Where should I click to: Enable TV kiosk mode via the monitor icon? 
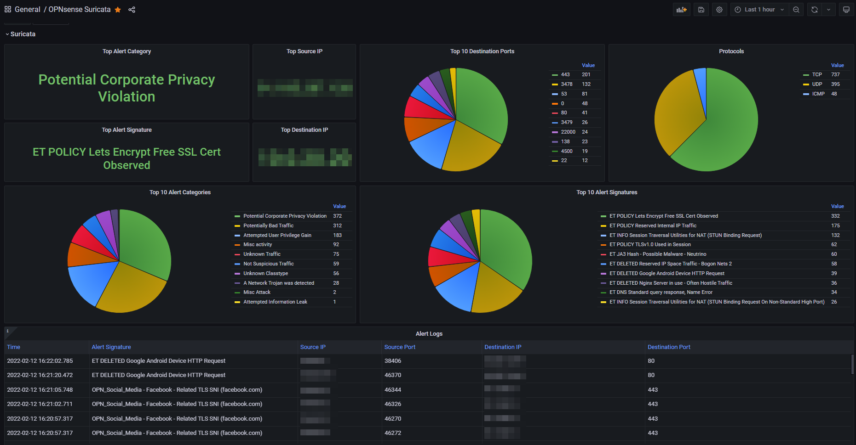pos(847,9)
